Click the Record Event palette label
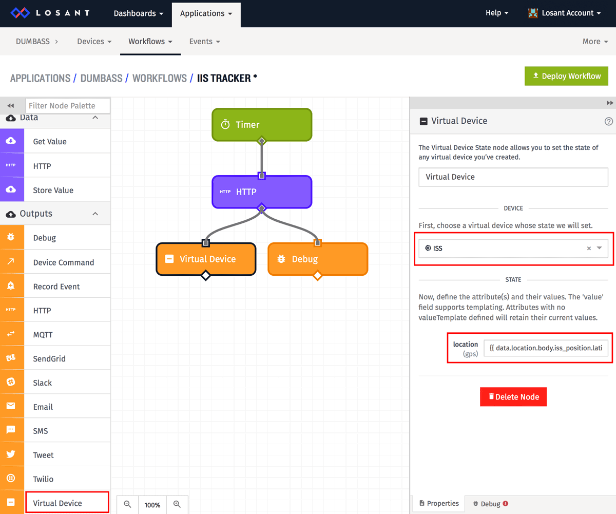Image resolution: width=616 pixels, height=514 pixels. point(56,287)
